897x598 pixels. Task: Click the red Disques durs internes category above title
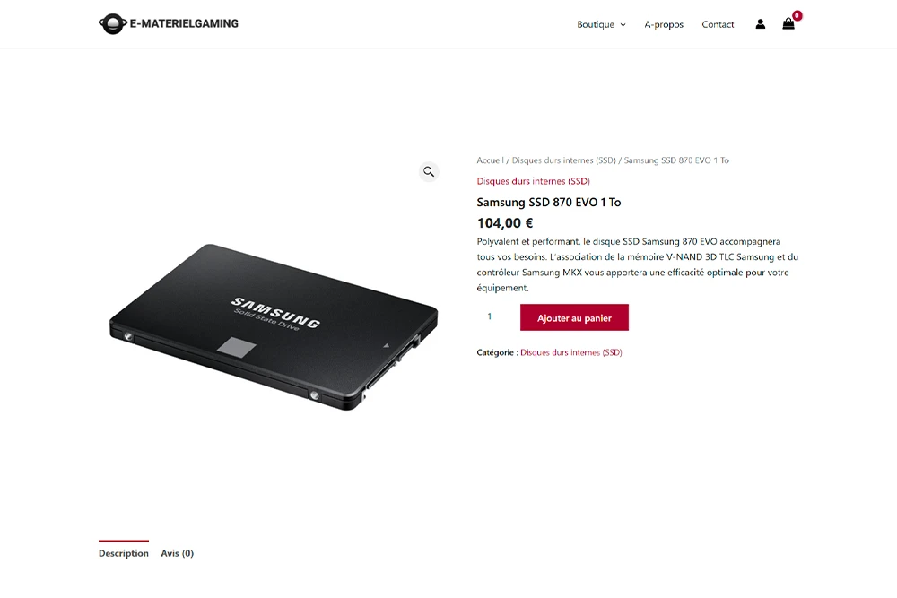533,181
